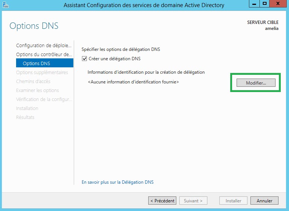Switch to the Examiner les options step
This screenshot has width=289, height=211.
(x=37, y=91)
